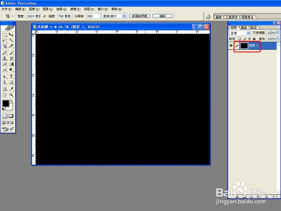Open the 工具预设 palette well tab

[x=231, y=17]
